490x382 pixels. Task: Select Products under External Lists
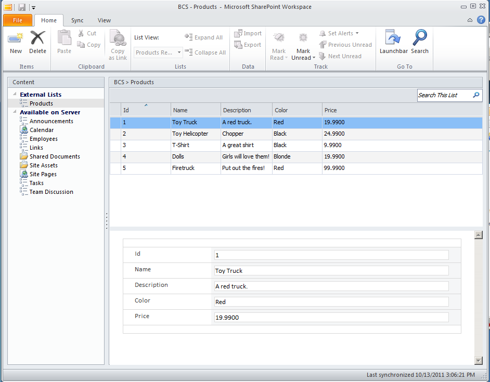(x=41, y=103)
